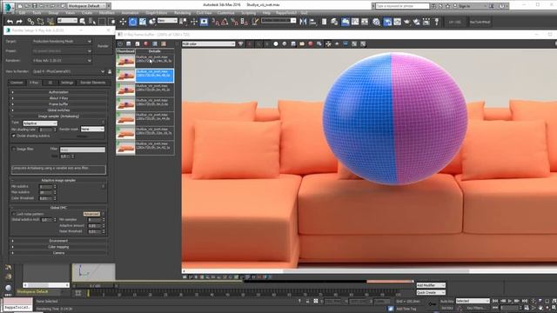Enable the Image filter checkbox
The image size is (557, 313).
tap(14, 149)
